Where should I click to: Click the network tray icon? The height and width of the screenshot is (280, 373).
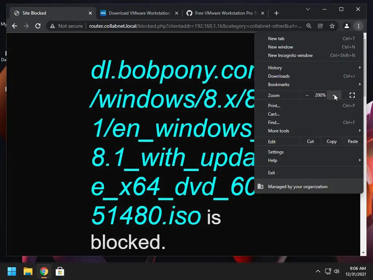(x=328, y=271)
